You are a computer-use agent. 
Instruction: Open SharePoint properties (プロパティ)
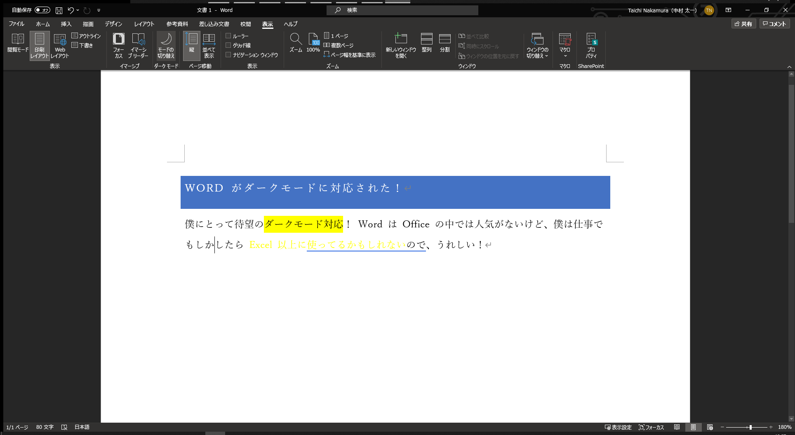[x=591, y=46]
